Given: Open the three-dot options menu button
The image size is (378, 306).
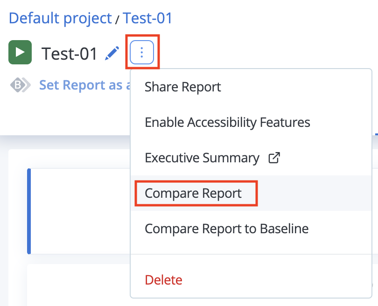Looking at the screenshot, I should click(142, 52).
